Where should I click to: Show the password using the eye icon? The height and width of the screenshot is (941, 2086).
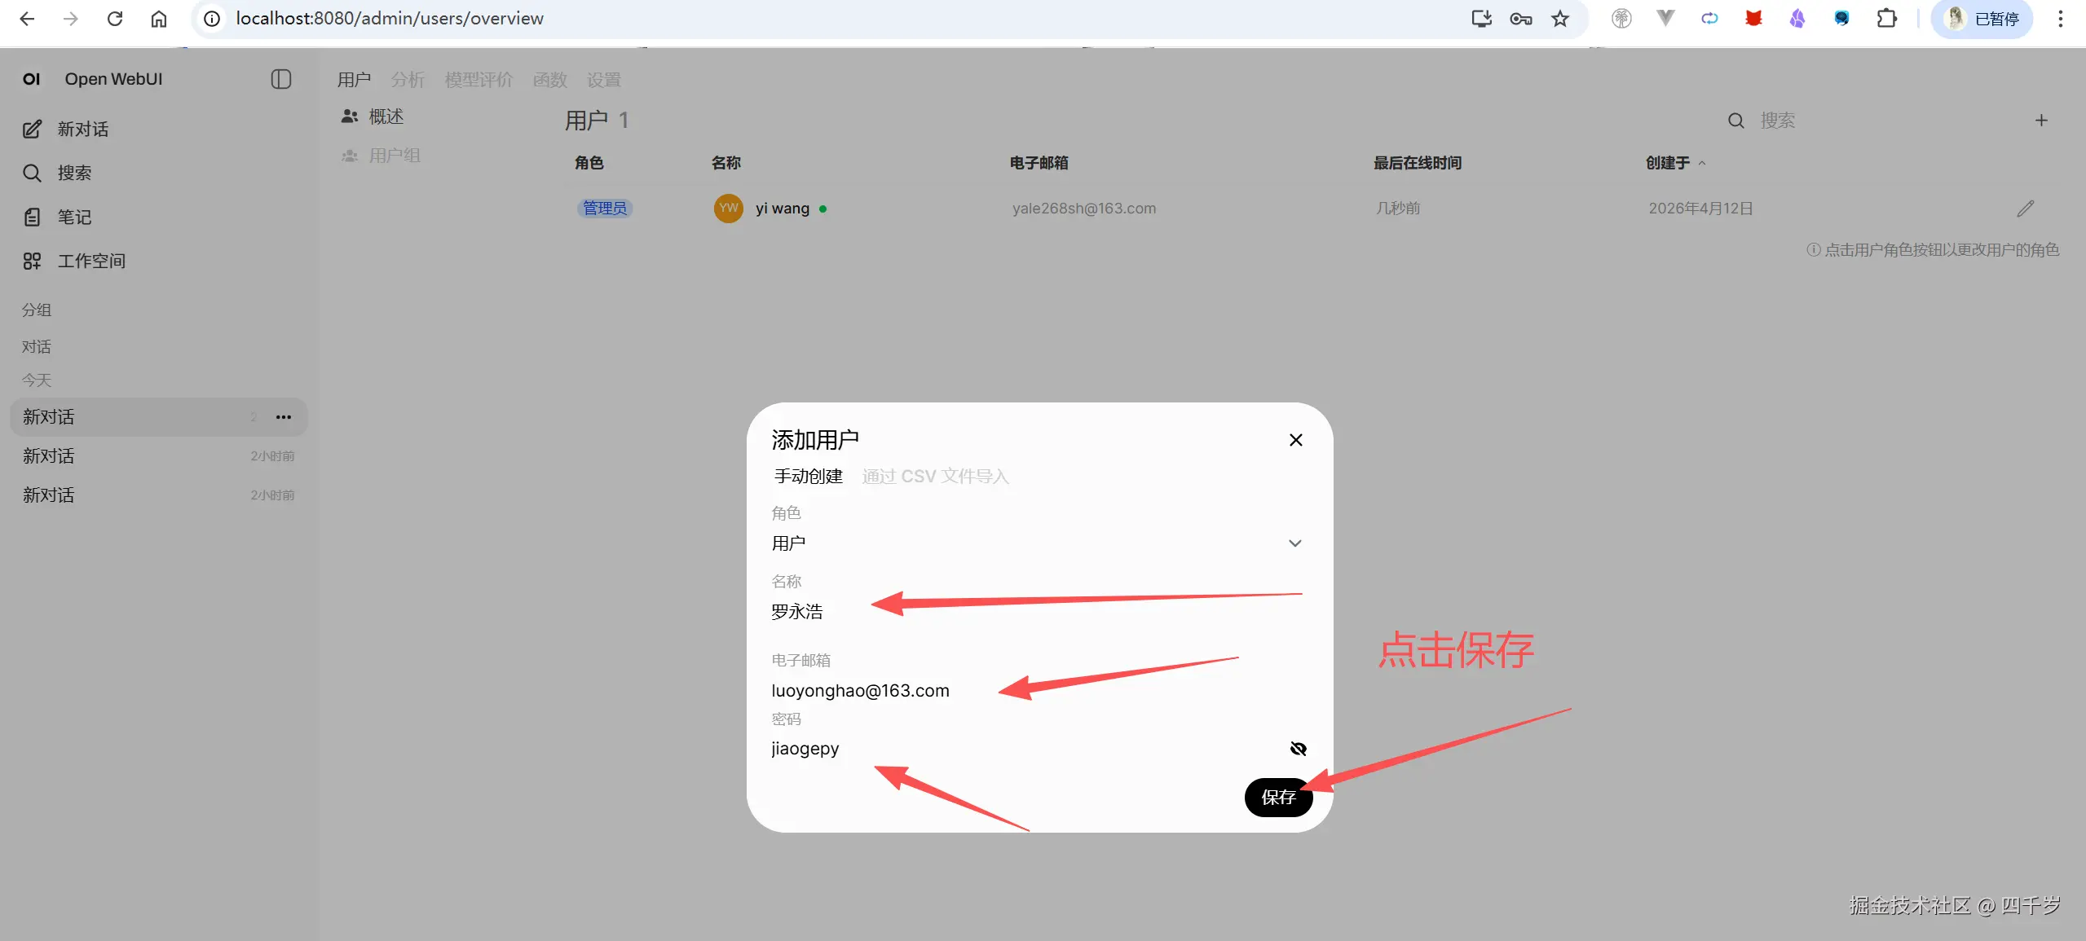(x=1297, y=748)
